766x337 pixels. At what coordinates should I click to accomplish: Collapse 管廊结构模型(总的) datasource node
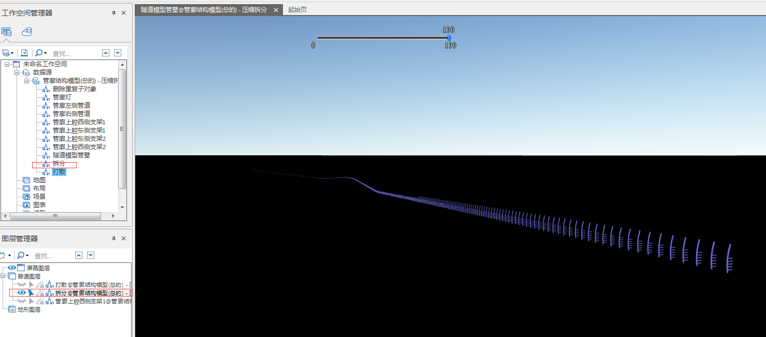[27, 81]
